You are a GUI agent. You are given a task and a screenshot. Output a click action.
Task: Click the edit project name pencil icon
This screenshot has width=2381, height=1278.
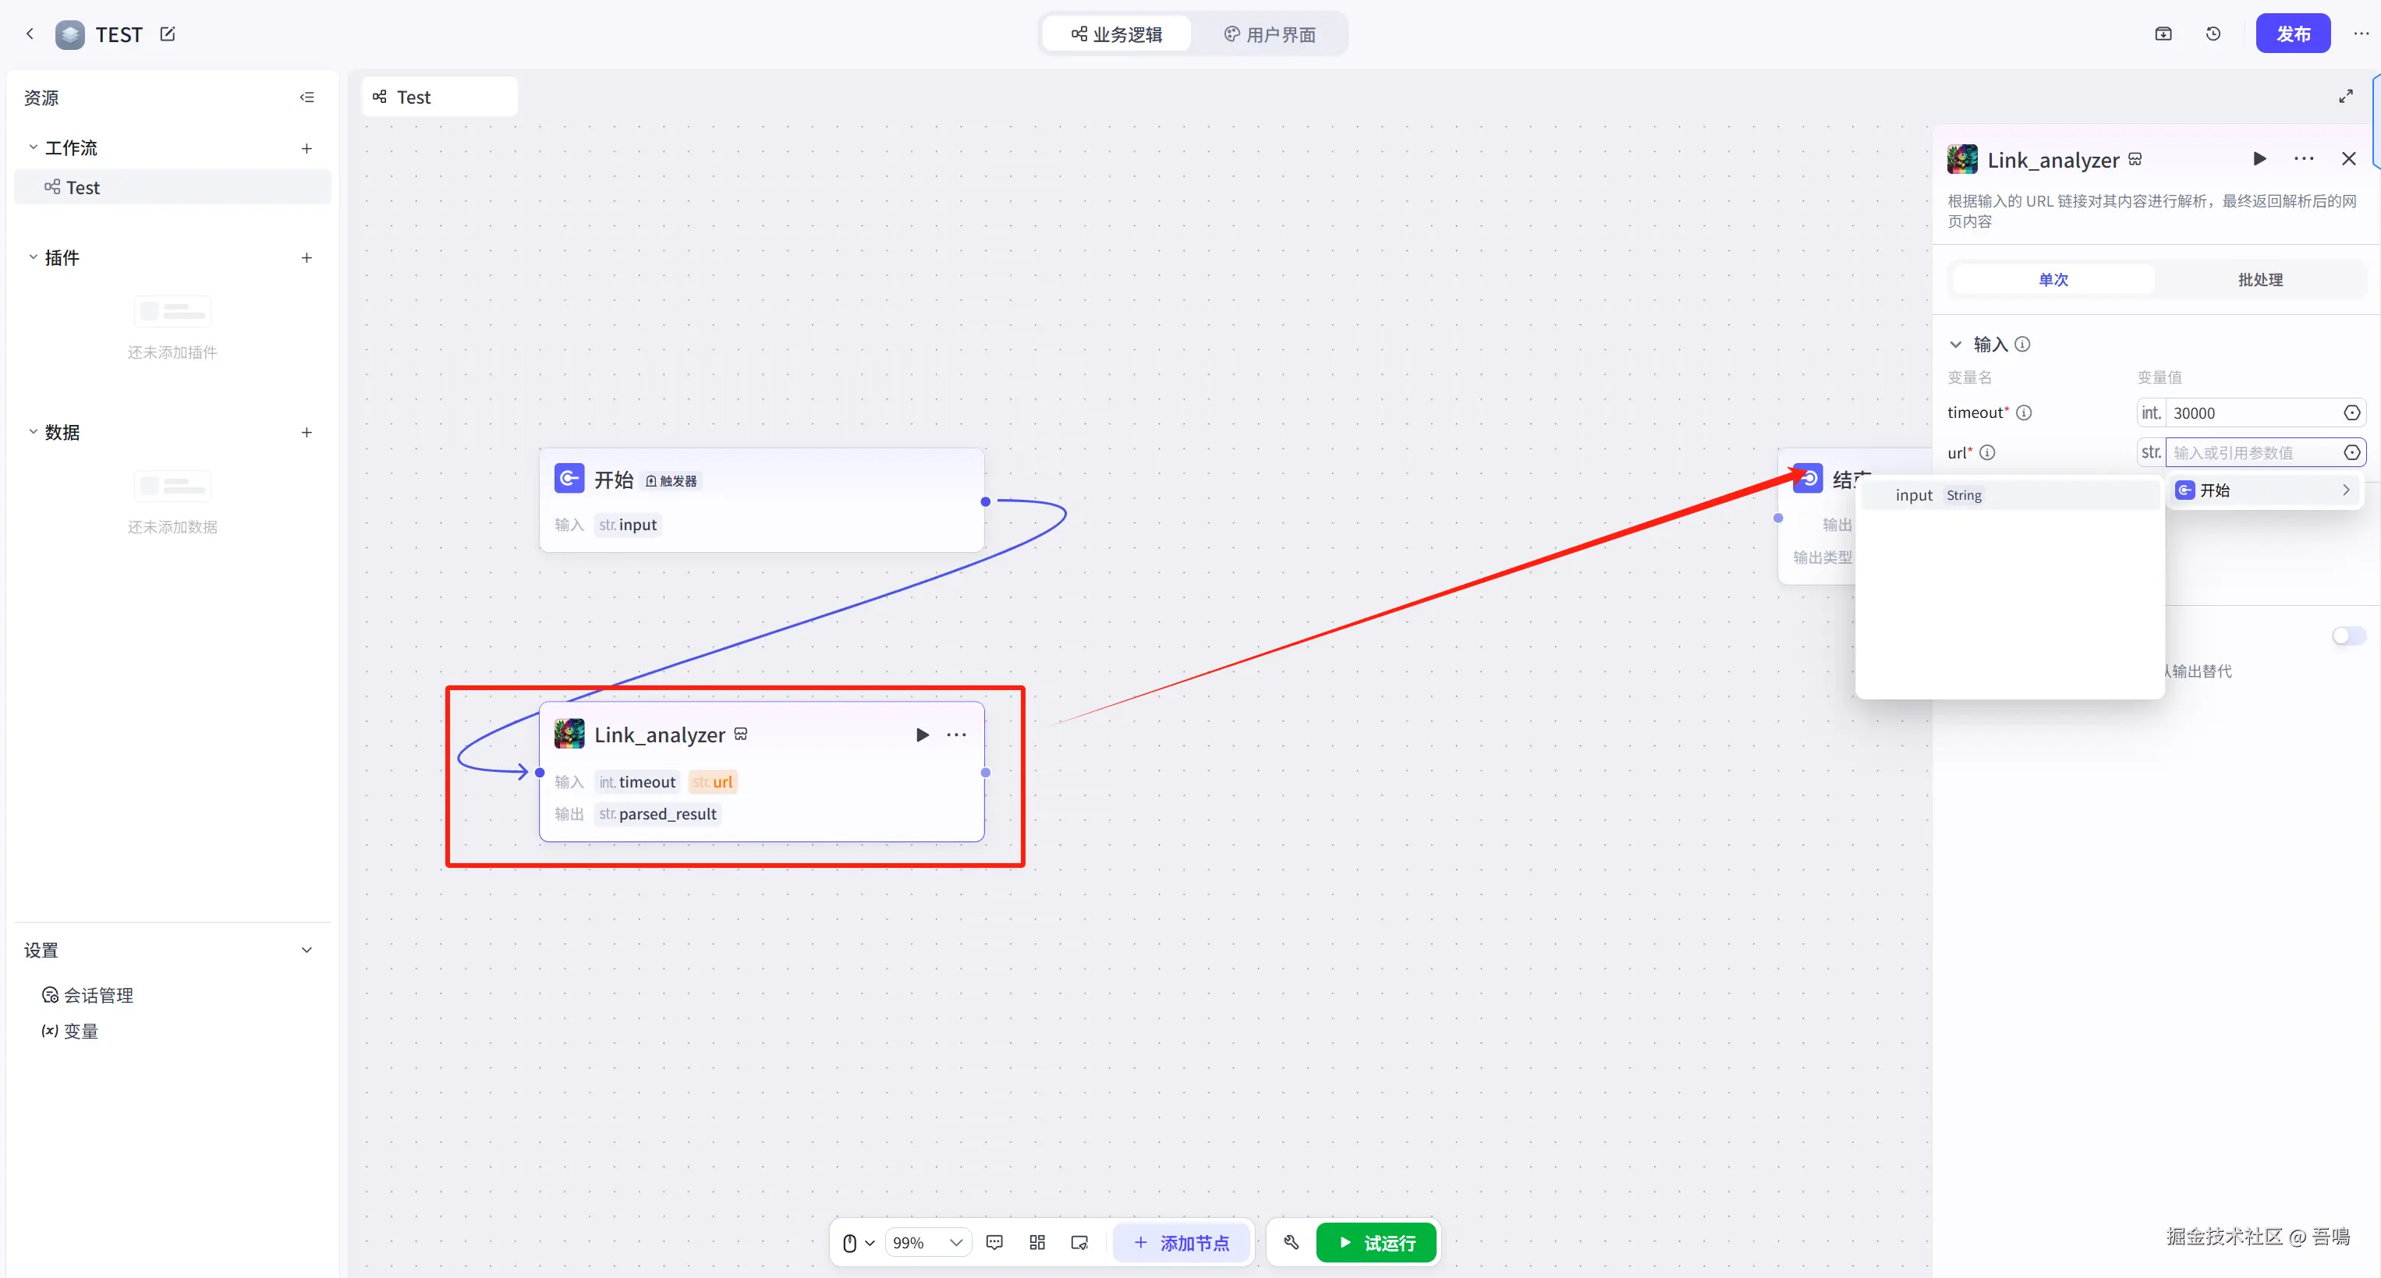tap(168, 34)
